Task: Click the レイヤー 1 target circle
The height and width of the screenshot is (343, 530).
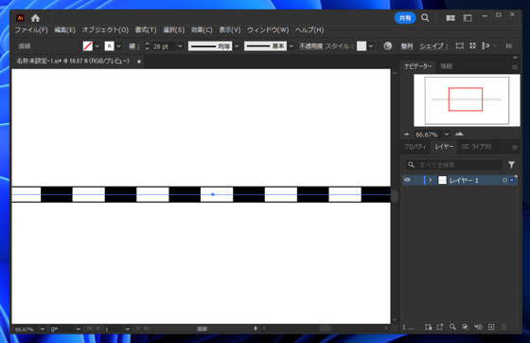Action: click(504, 180)
